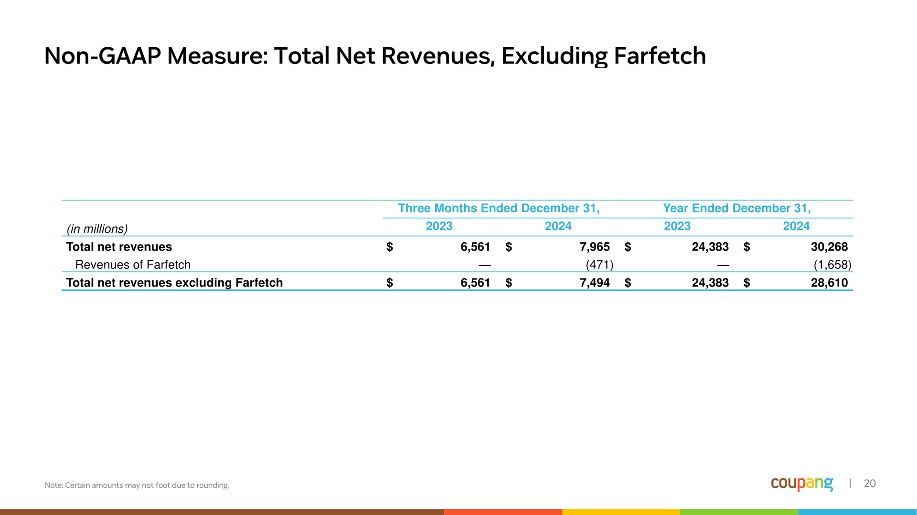Screen dimensions: 917x515
Task: Select the value 7,494
Action: coord(594,283)
